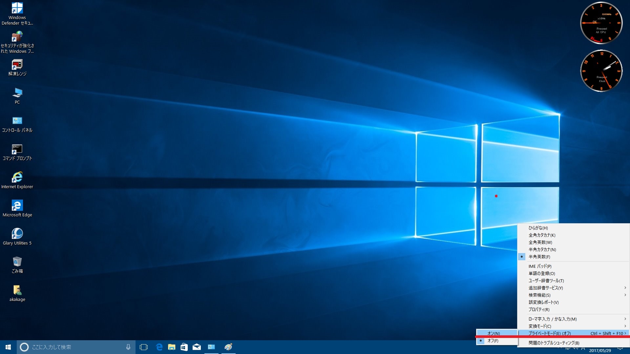The width and height of the screenshot is (630, 354).
Task: Open 誤変換レポート(V)
Action: [573, 302]
